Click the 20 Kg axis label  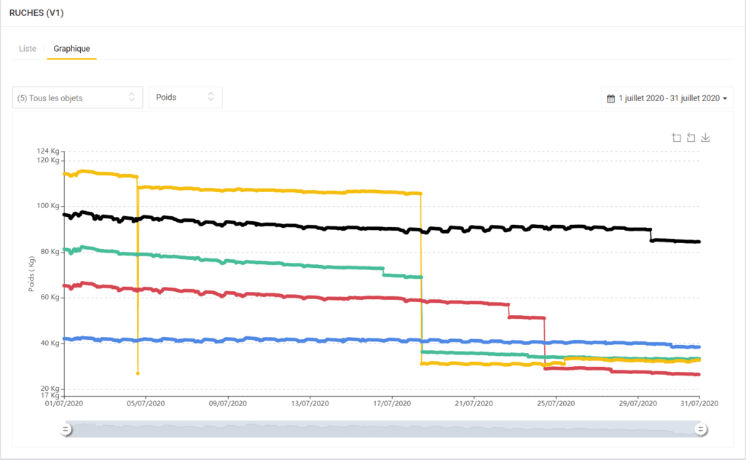click(50, 388)
